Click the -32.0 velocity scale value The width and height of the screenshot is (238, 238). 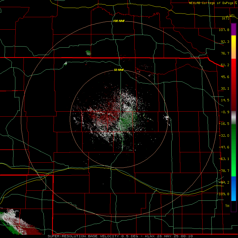(x=224, y=136)
